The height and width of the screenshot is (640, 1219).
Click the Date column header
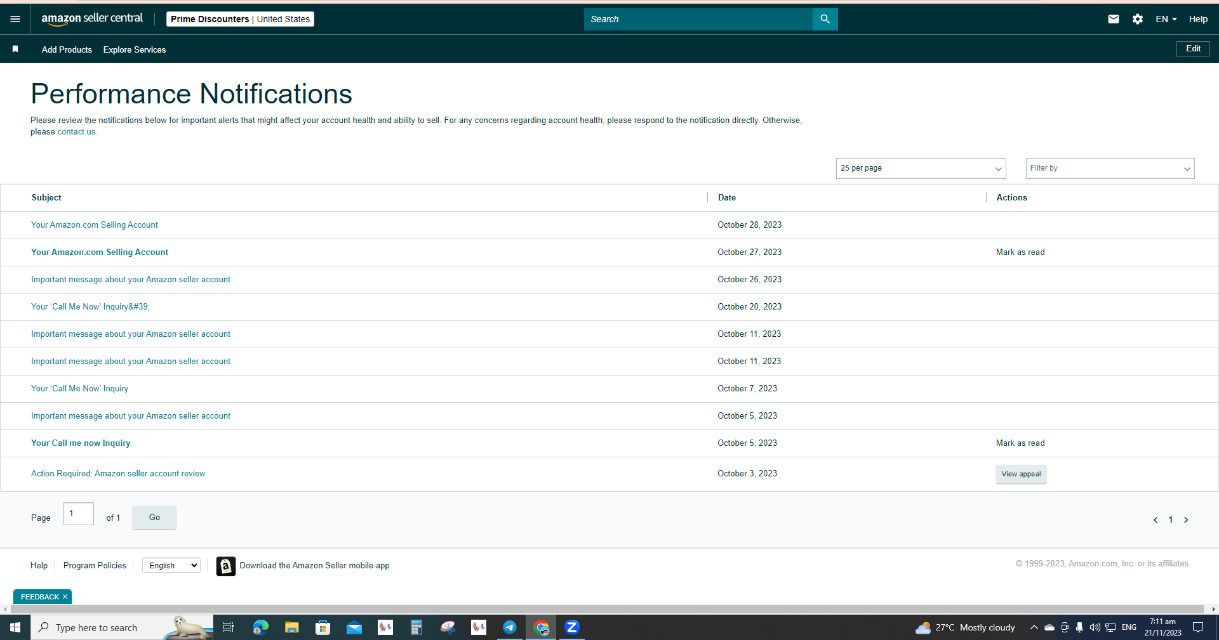point(726,197)
